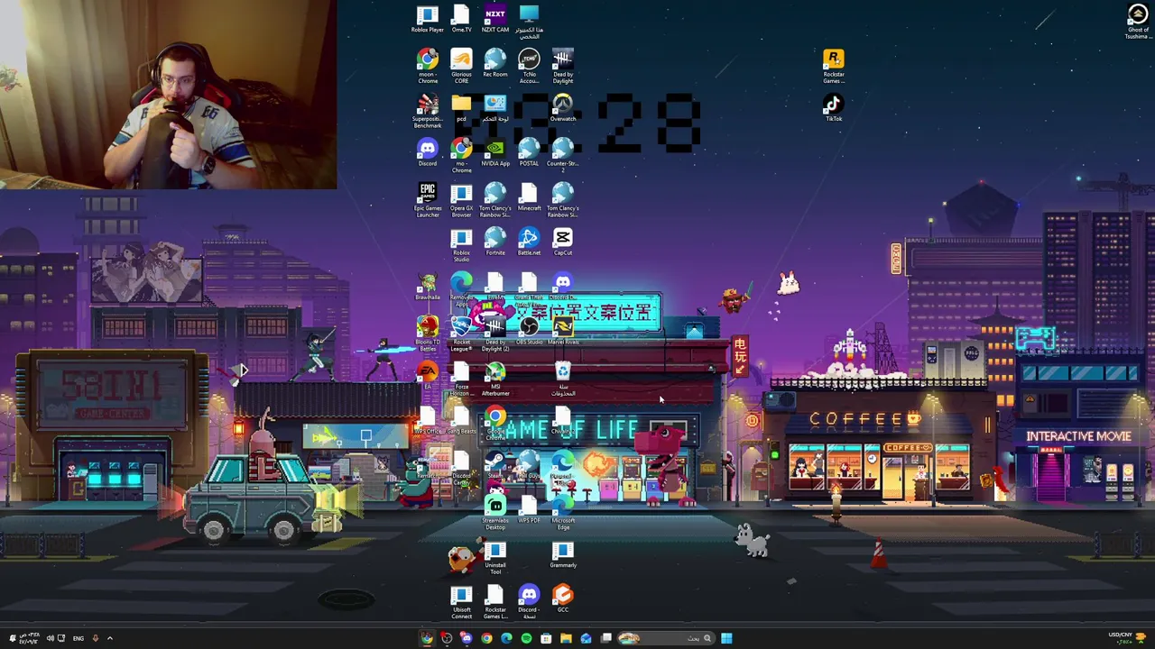Switch the ENG input language indicator
Image resolution: width=1155 pixels, height=649 pixels.
(79, 638)
